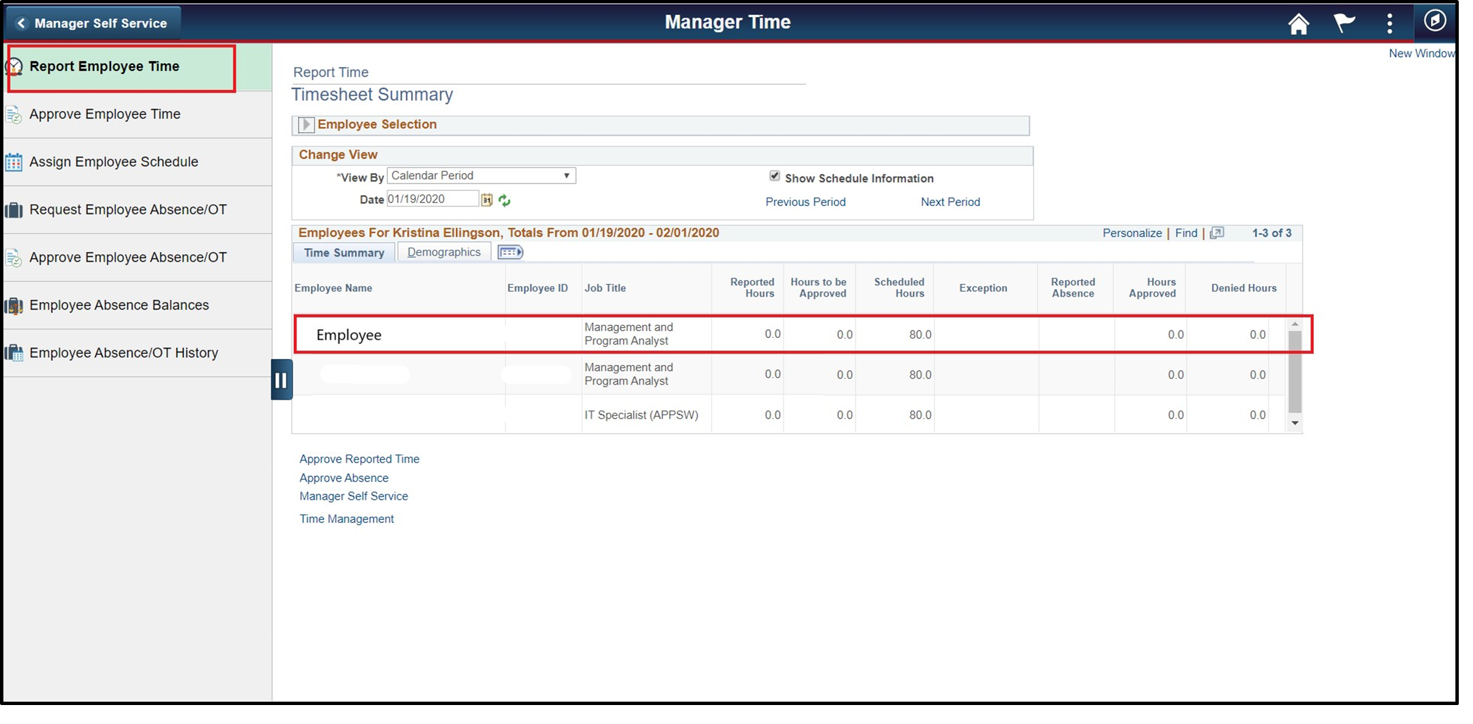The height and width of the screenshot is (724, 1473).
Task: Select the Time Summary tab
Action: pyautogui.click(x=343, y=252)
